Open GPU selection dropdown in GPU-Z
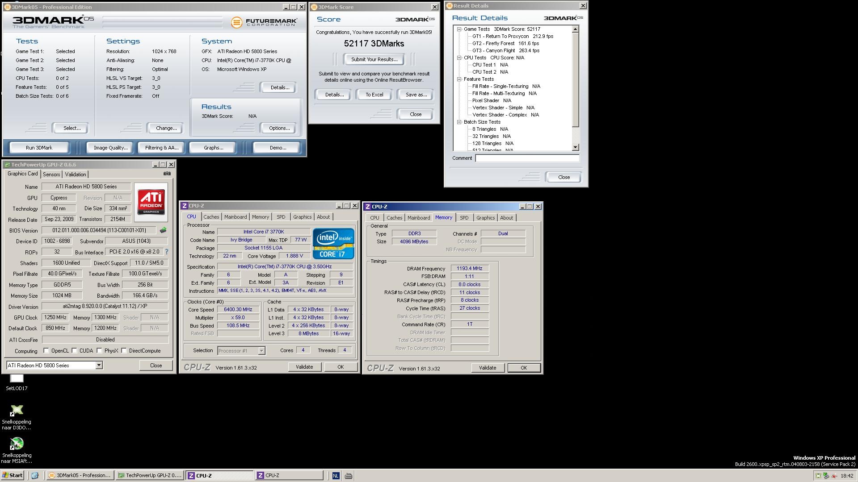The image size is (858, 482). [99, 365]
